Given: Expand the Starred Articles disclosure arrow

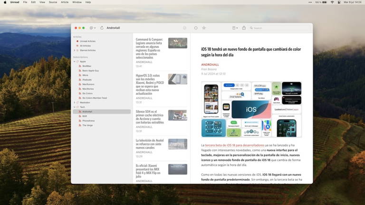Looking at the screenshot, I should click(75, 50).
